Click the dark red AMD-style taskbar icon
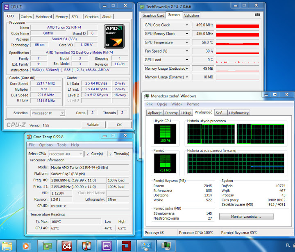 click(x=126, y=246)
